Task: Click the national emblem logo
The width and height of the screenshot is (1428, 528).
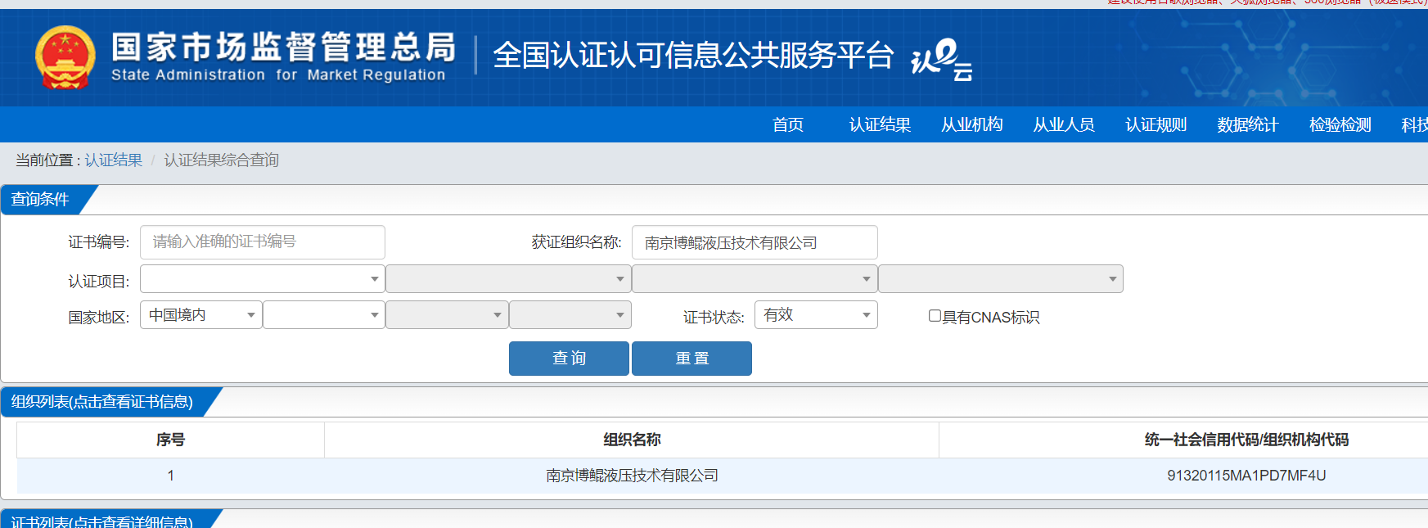Action: [65, 57]
